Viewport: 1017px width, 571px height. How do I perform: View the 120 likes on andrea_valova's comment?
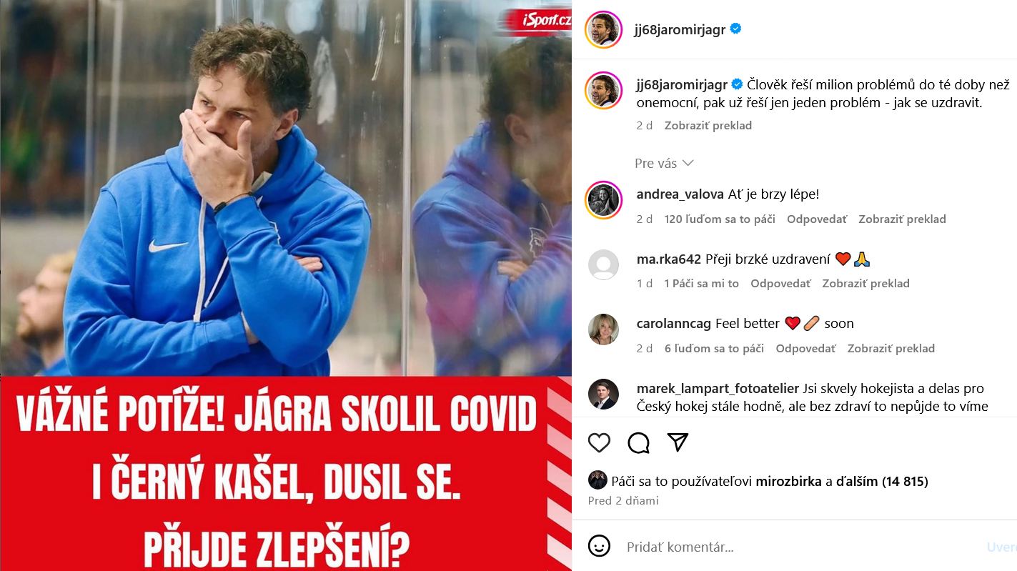pyautogui.click(x=720, y=219)
